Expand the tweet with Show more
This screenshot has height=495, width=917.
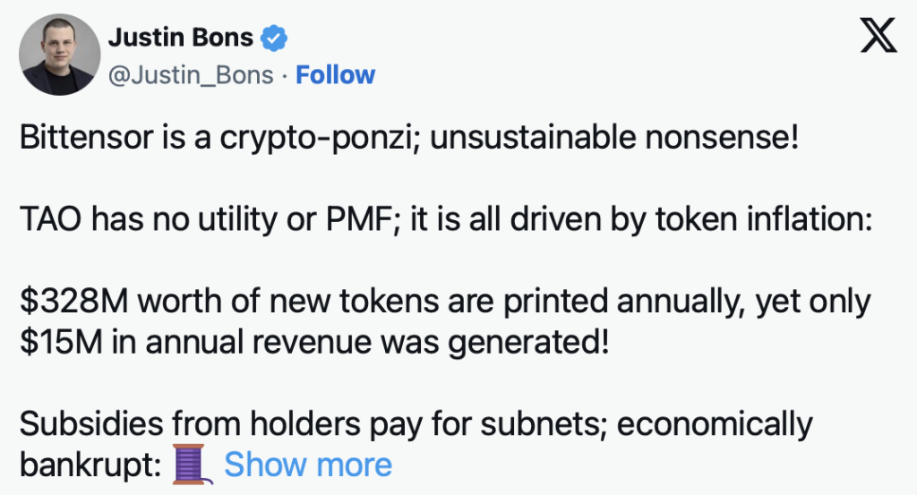pyautogui.click(x=307, y=465)
